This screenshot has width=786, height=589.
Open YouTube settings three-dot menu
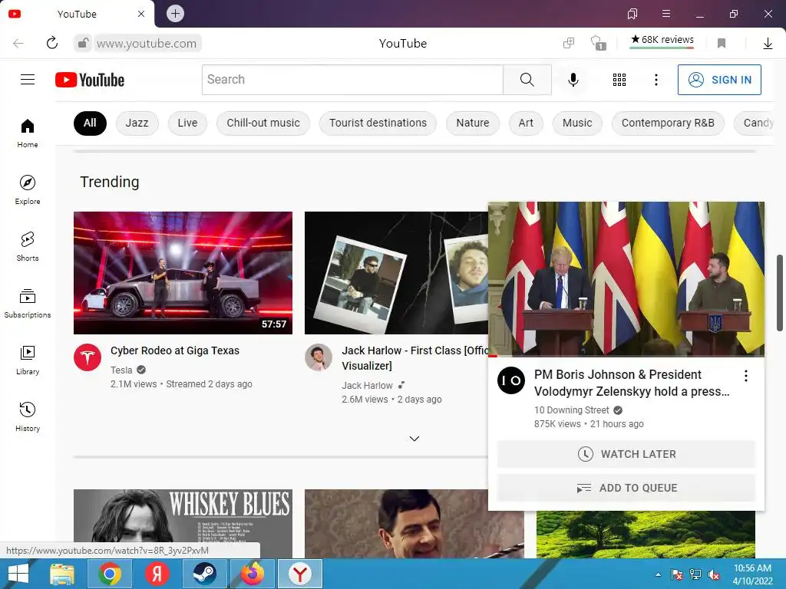pyautogui.click(x=656, y=80)
